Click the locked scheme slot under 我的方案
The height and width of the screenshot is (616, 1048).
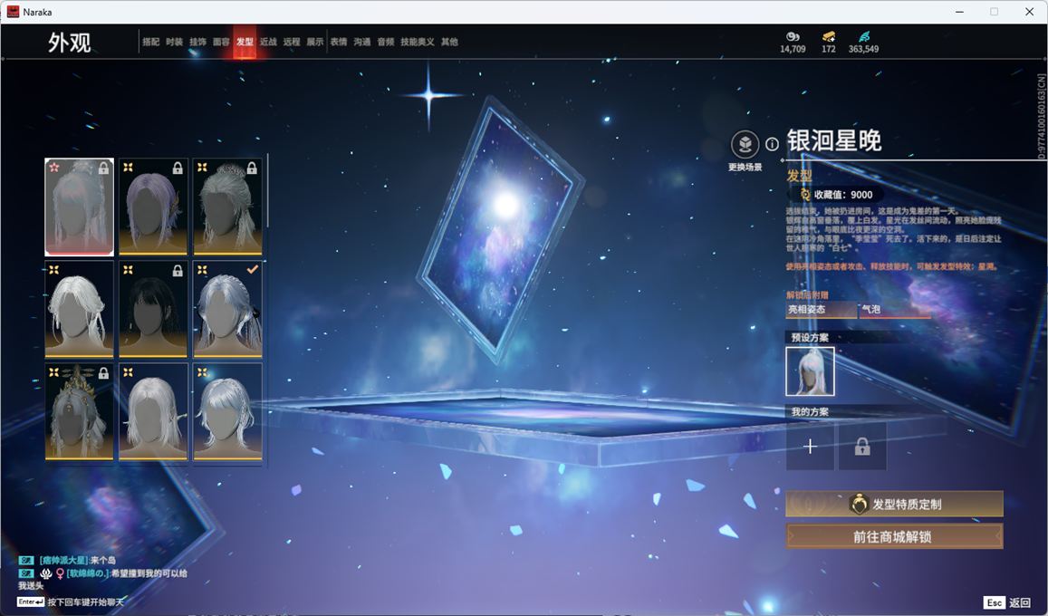click(862, 447)
